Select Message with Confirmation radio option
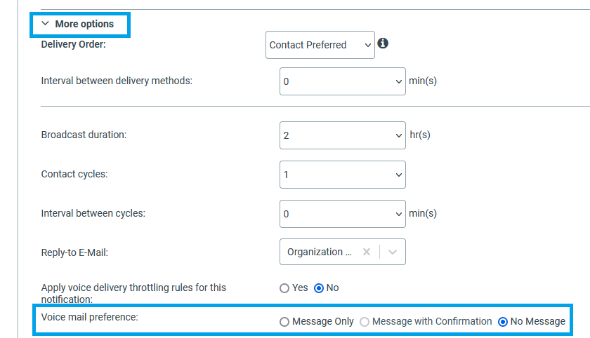 coord(364,322)
